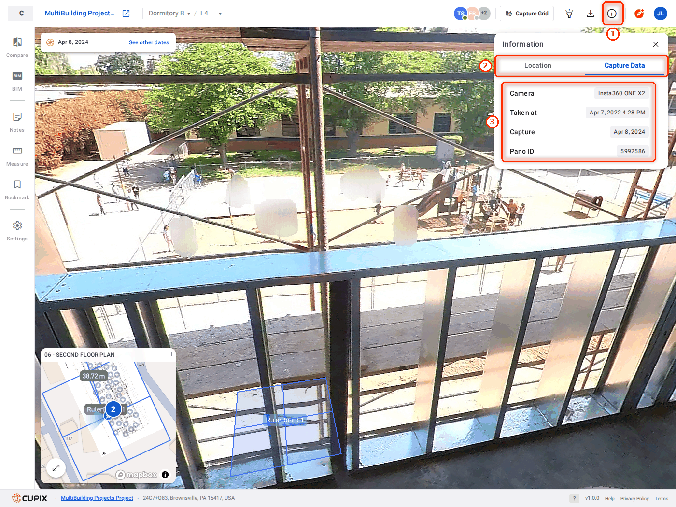Open the L4 level dropdown
Viewport: 676px width, 507px height.
tap(211, 14)
